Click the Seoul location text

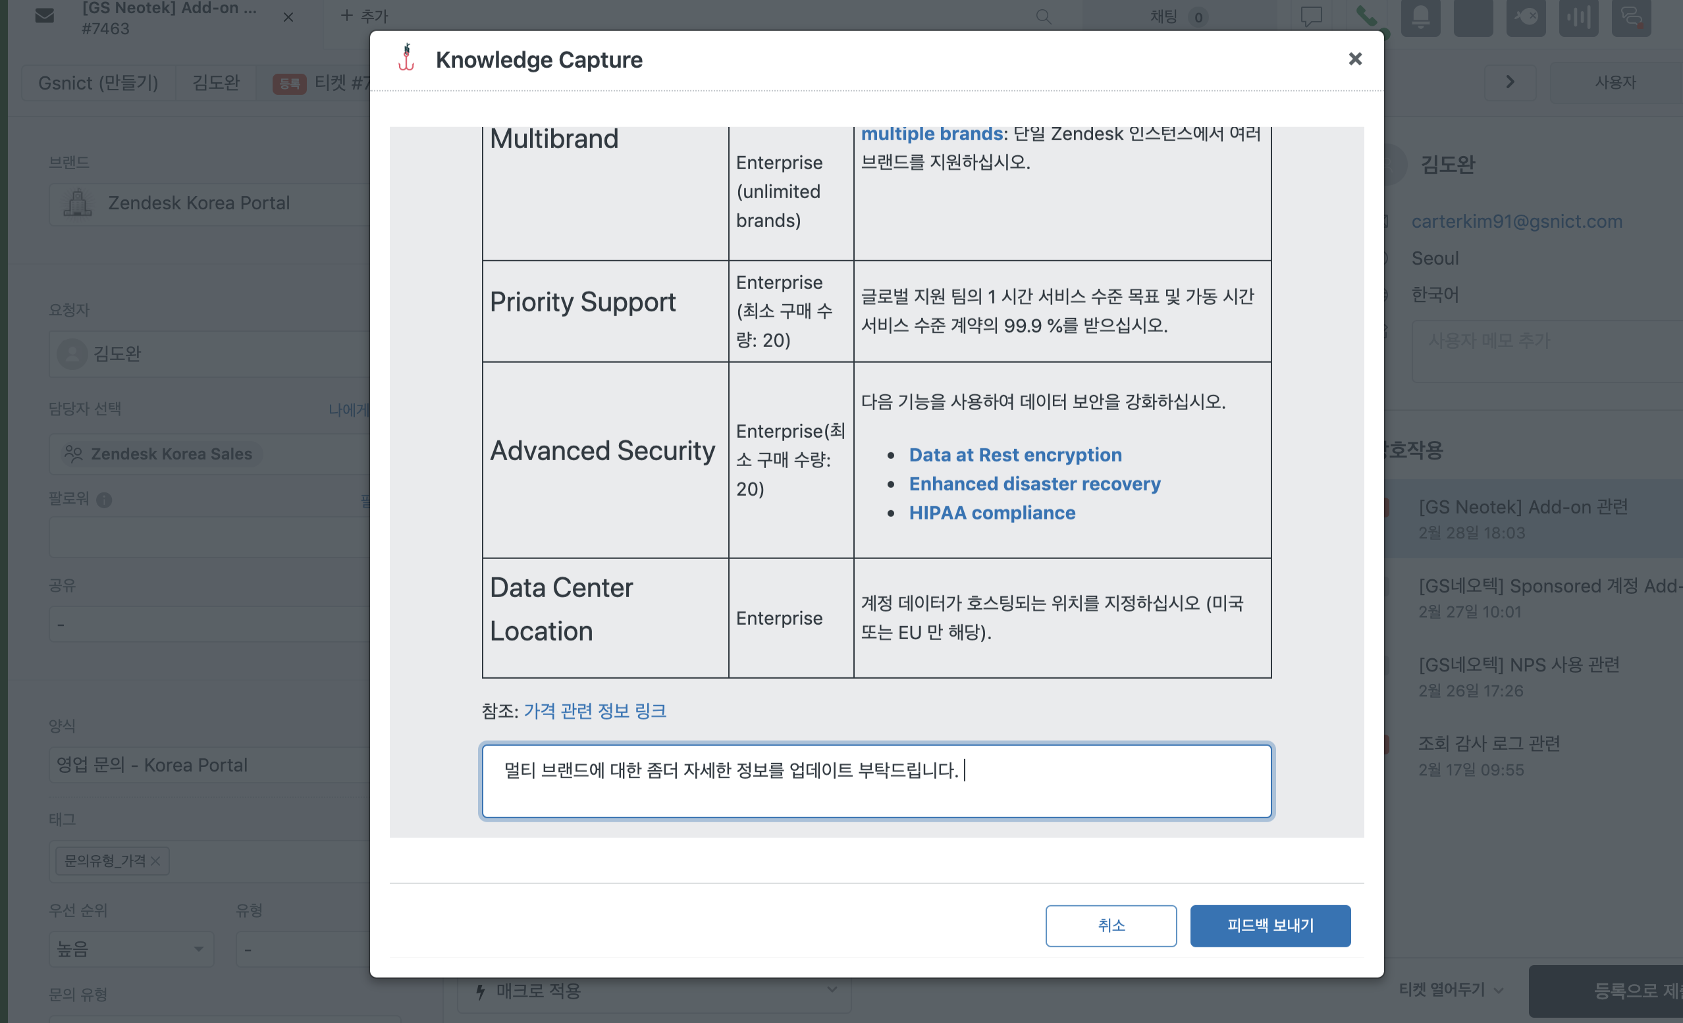click(x=1434, y=258)
